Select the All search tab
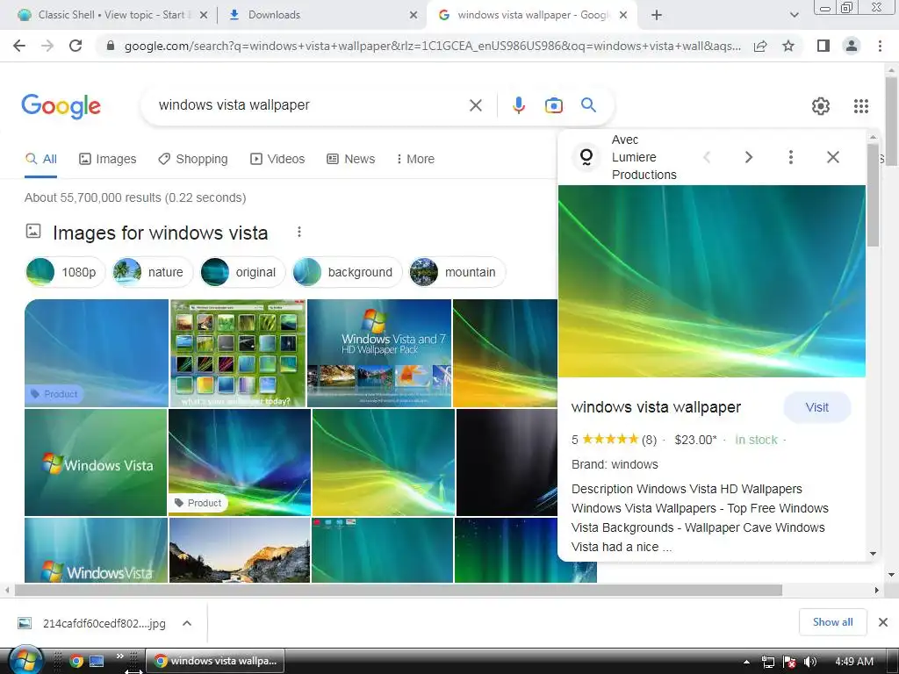Image resolution: width=899 pixels, height=674 pixels. click(x=40, y=159)
